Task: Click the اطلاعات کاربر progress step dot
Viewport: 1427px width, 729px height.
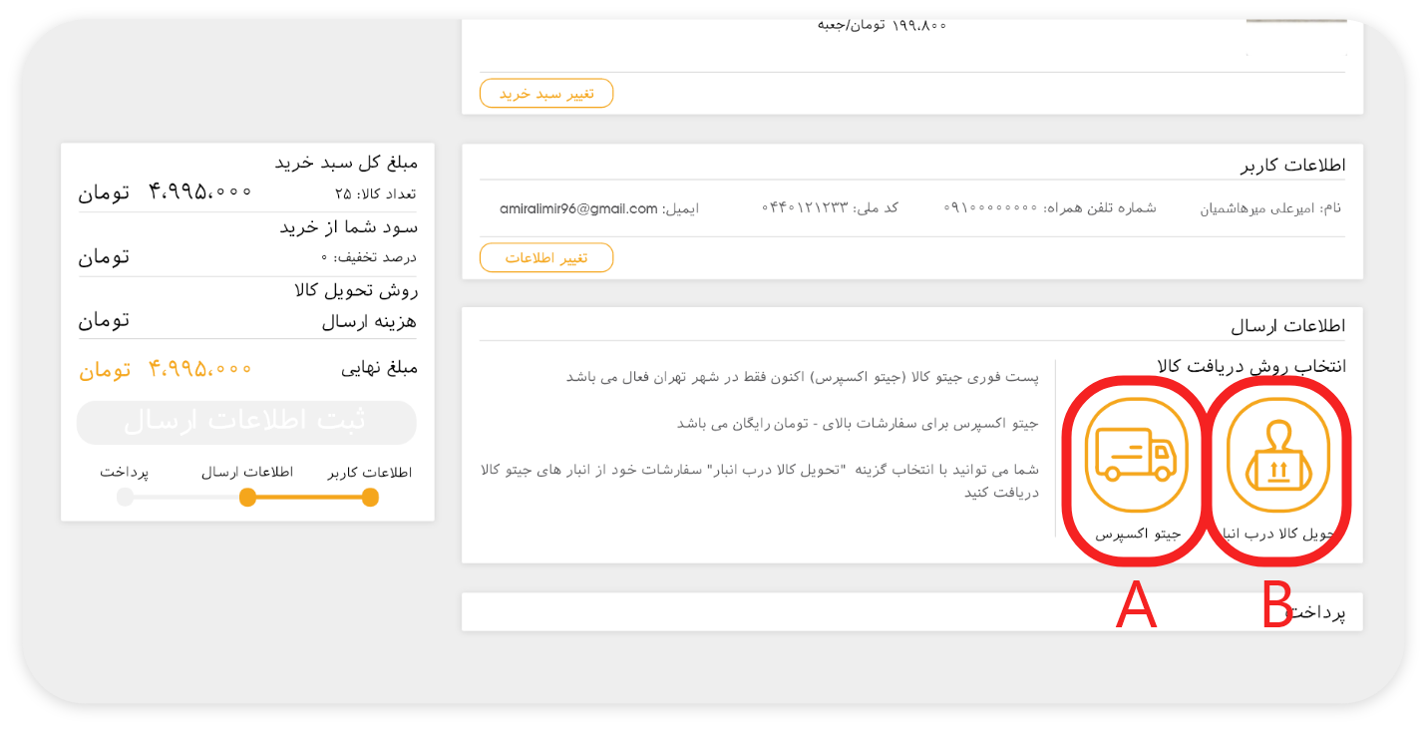Action: pyautogui.click(x=370, y=497)
